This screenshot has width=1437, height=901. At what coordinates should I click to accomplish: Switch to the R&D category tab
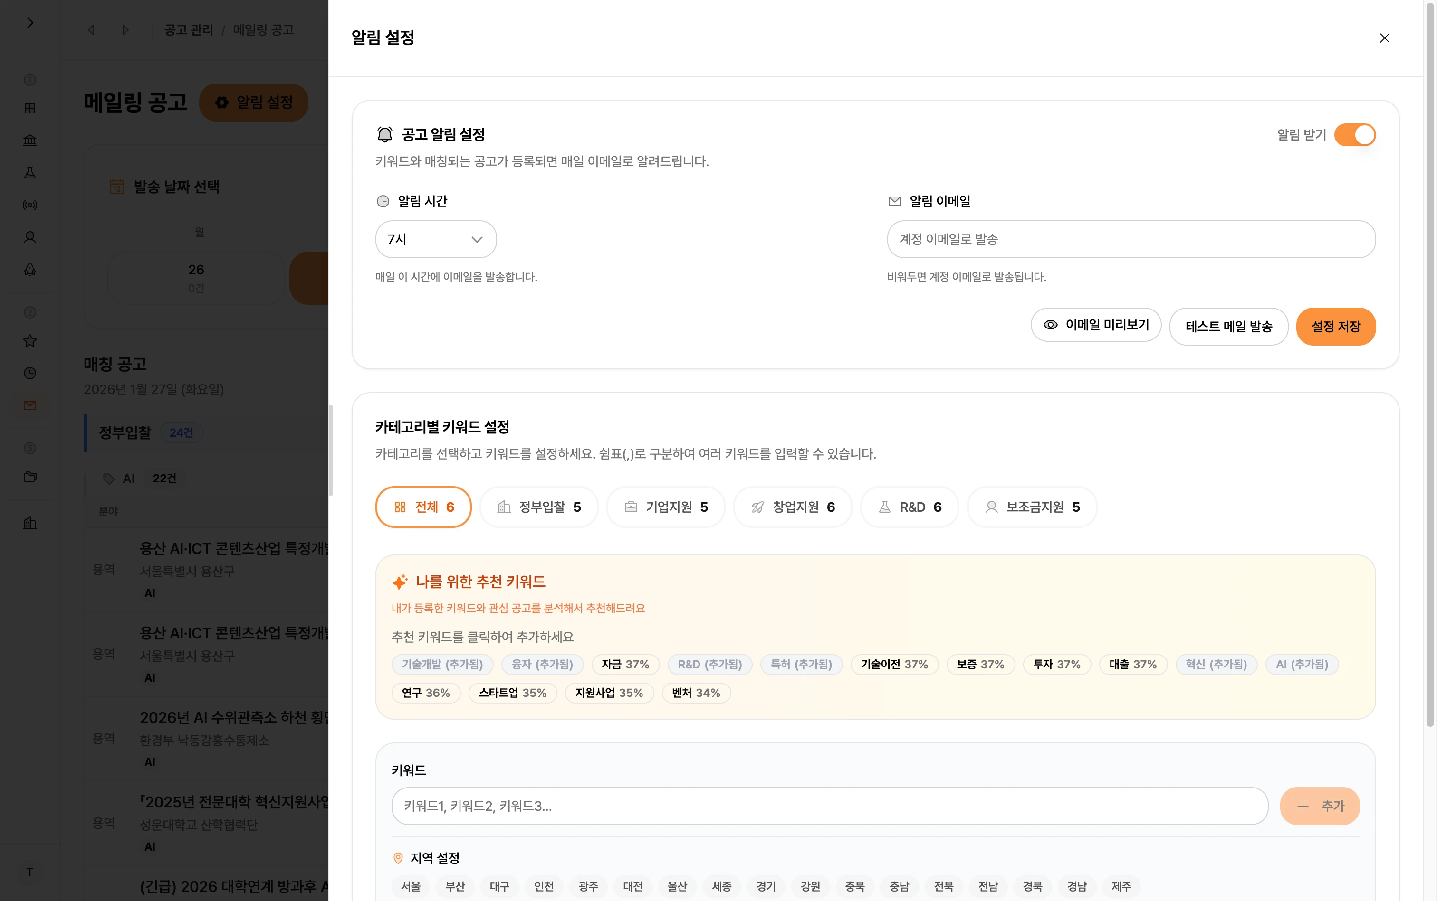point(909,507)
